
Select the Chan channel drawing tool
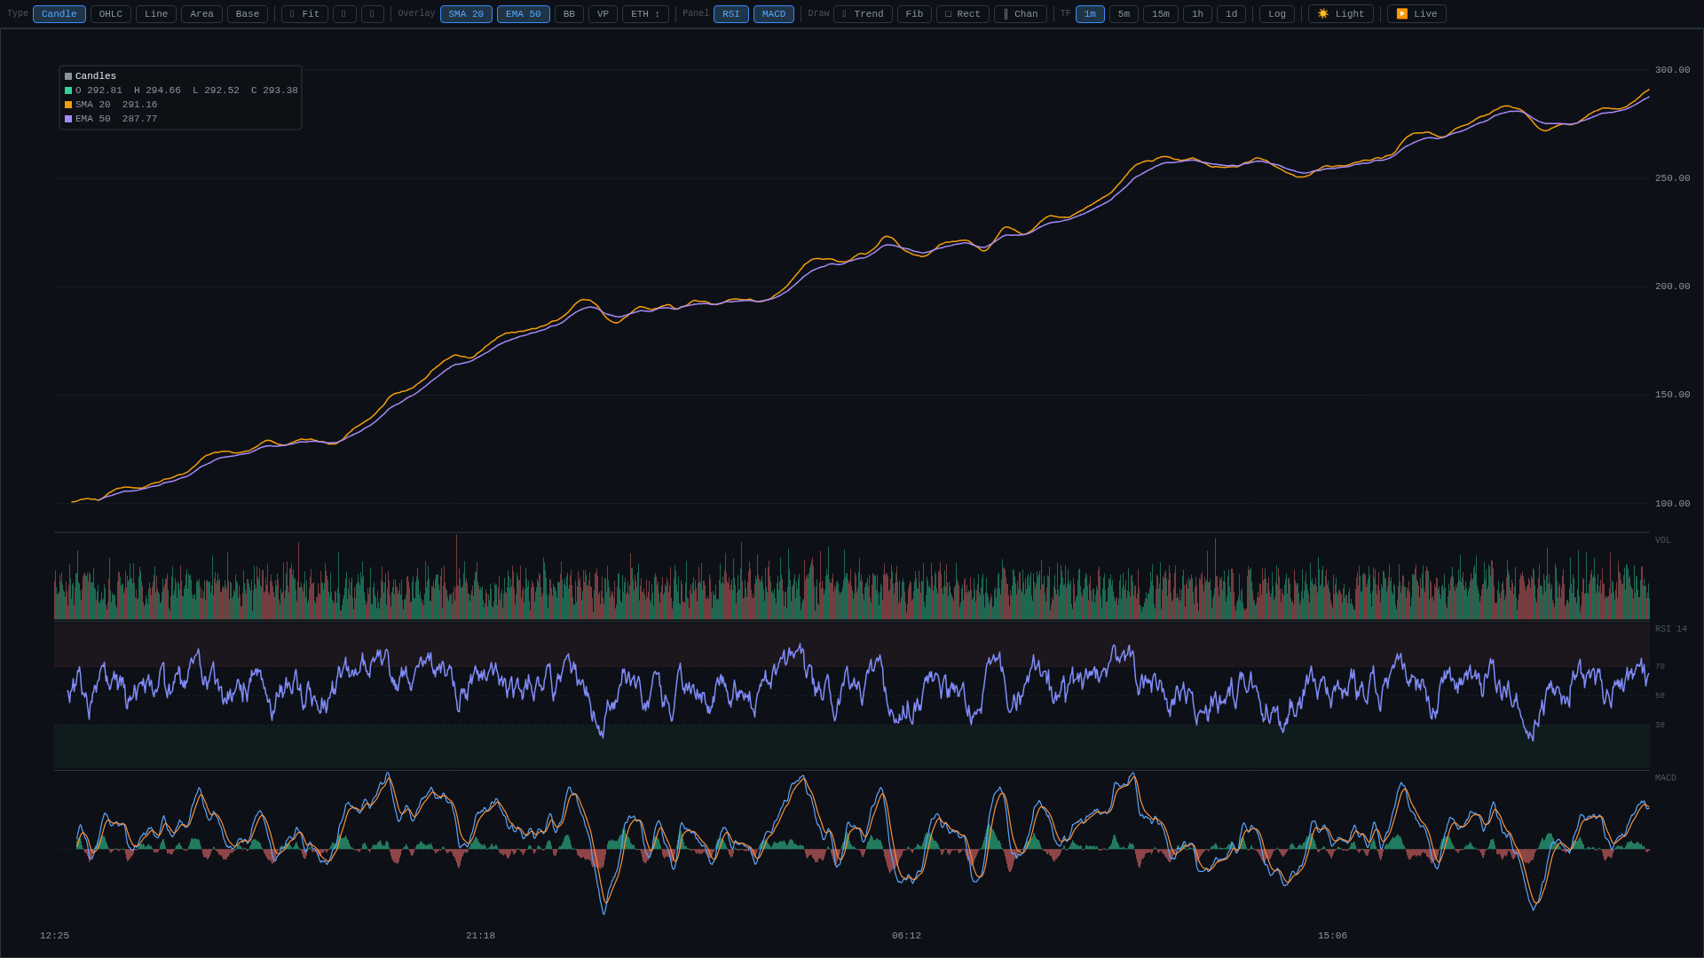pyautogui.click(x=1021, y=14)
